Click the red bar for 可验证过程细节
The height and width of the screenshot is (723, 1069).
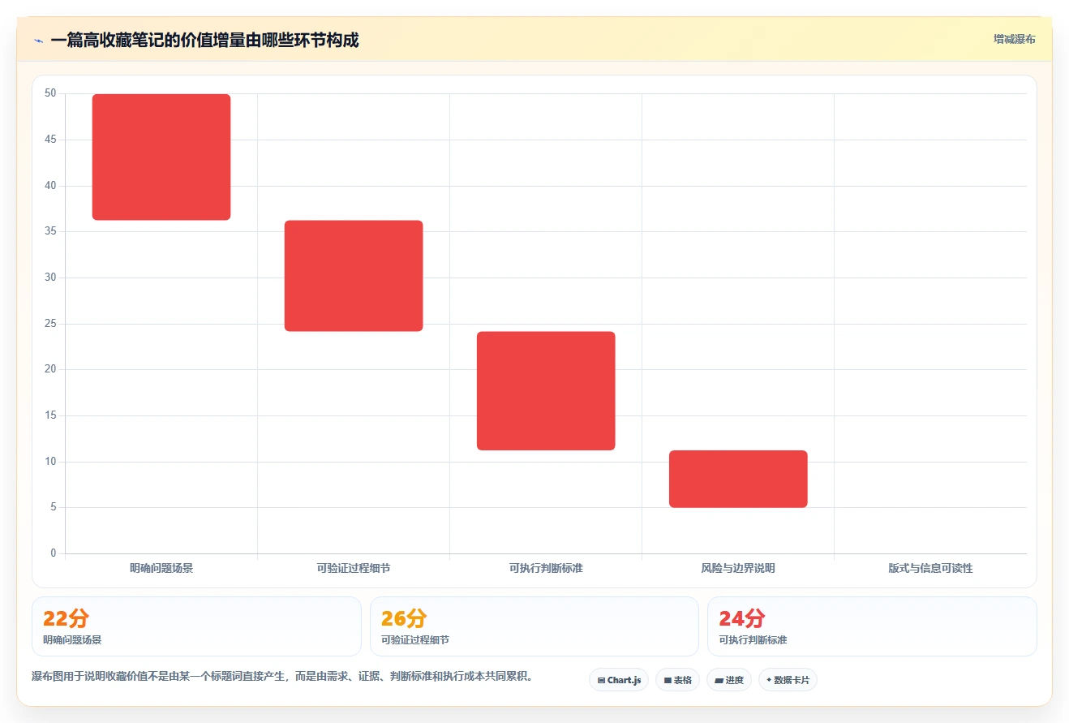(x=354, y=276)
